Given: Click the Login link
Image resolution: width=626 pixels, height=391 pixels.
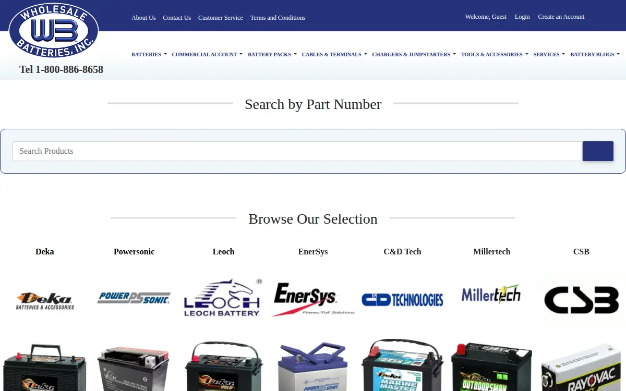Looking at the screenshot, I should 522,17.
